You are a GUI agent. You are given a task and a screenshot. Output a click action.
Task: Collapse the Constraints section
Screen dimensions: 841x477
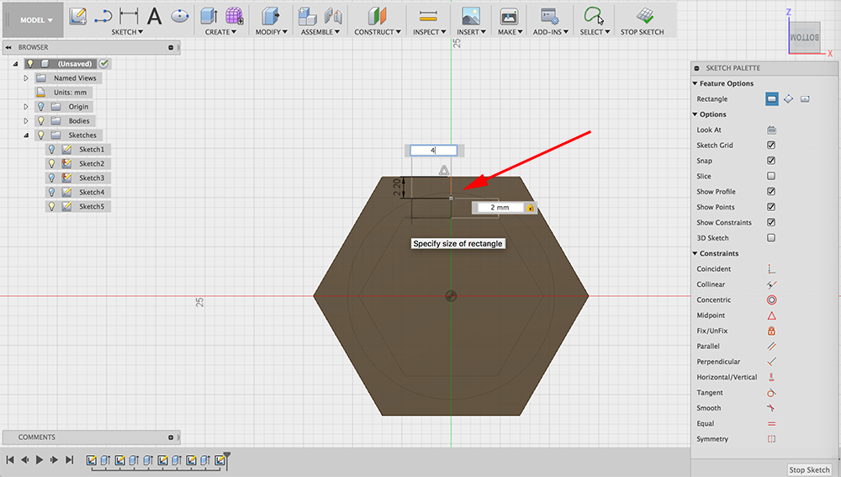(x=696, y=253)
